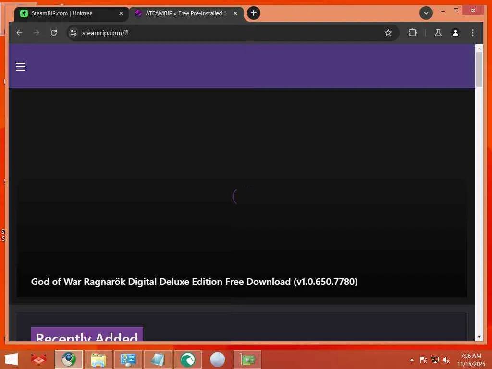Close the STEAMRIP Free Pre-installed tab
The image size is (492, 369).
[235, 13]
